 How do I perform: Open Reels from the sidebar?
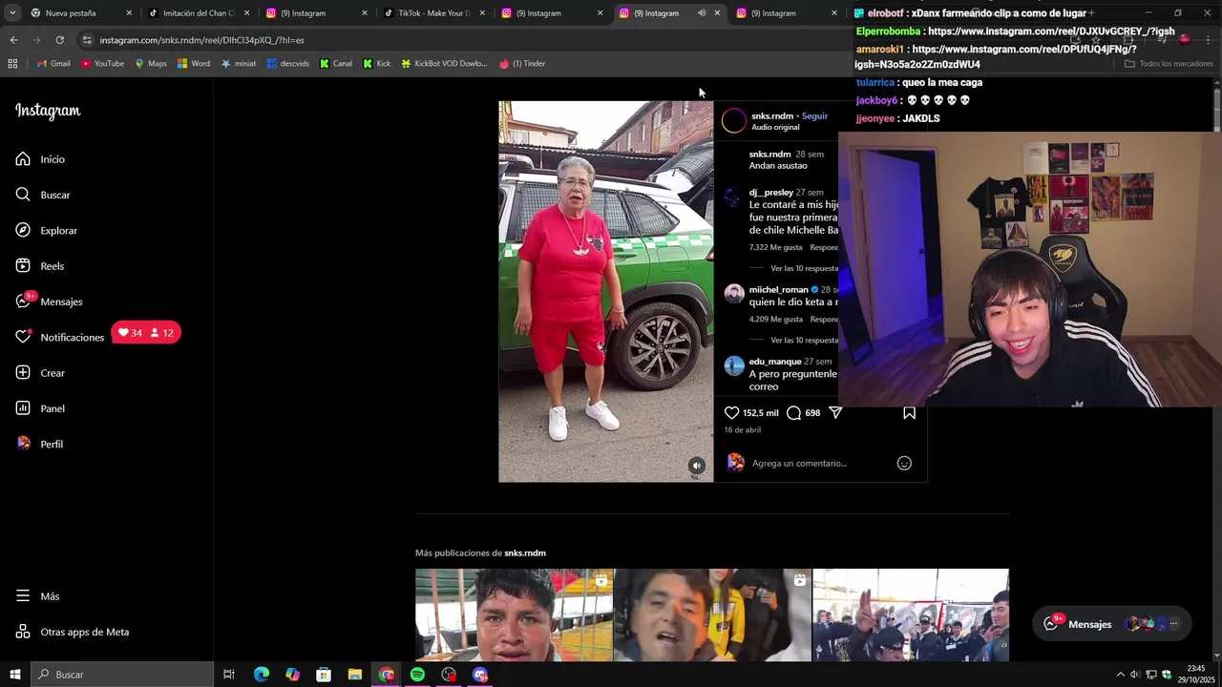pos(39,266)
